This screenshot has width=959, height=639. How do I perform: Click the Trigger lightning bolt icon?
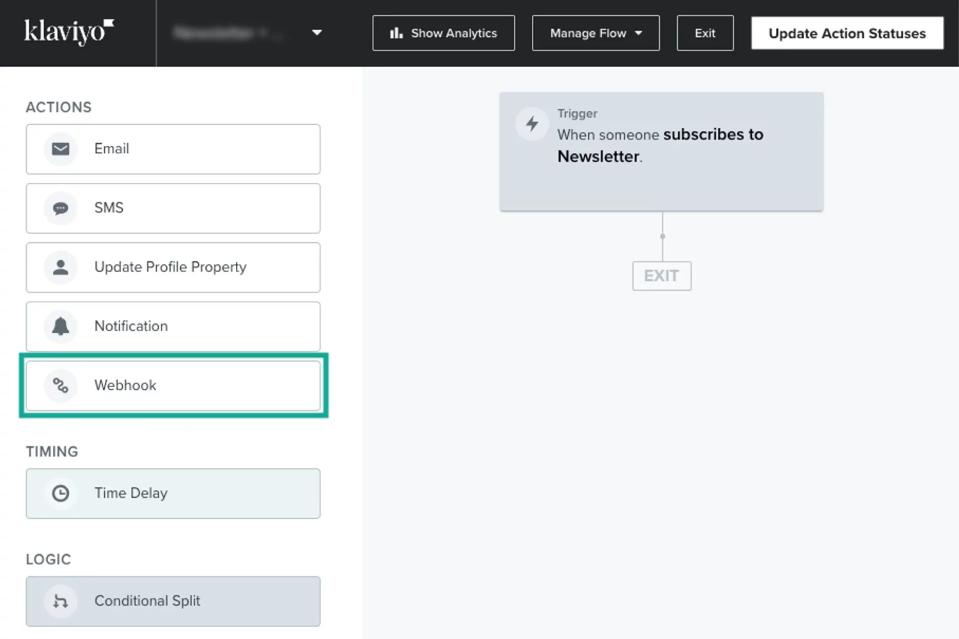[x=532, y=124]
